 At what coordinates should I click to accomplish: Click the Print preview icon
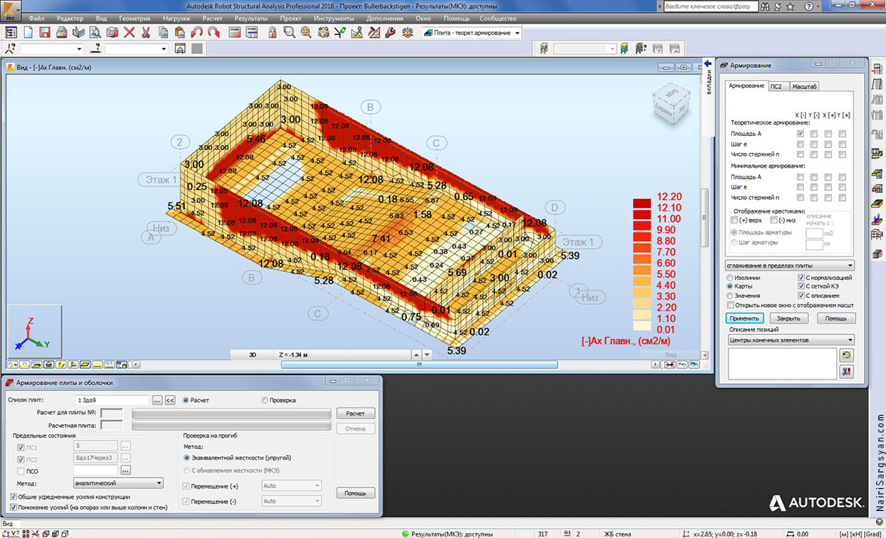(96, 32)
